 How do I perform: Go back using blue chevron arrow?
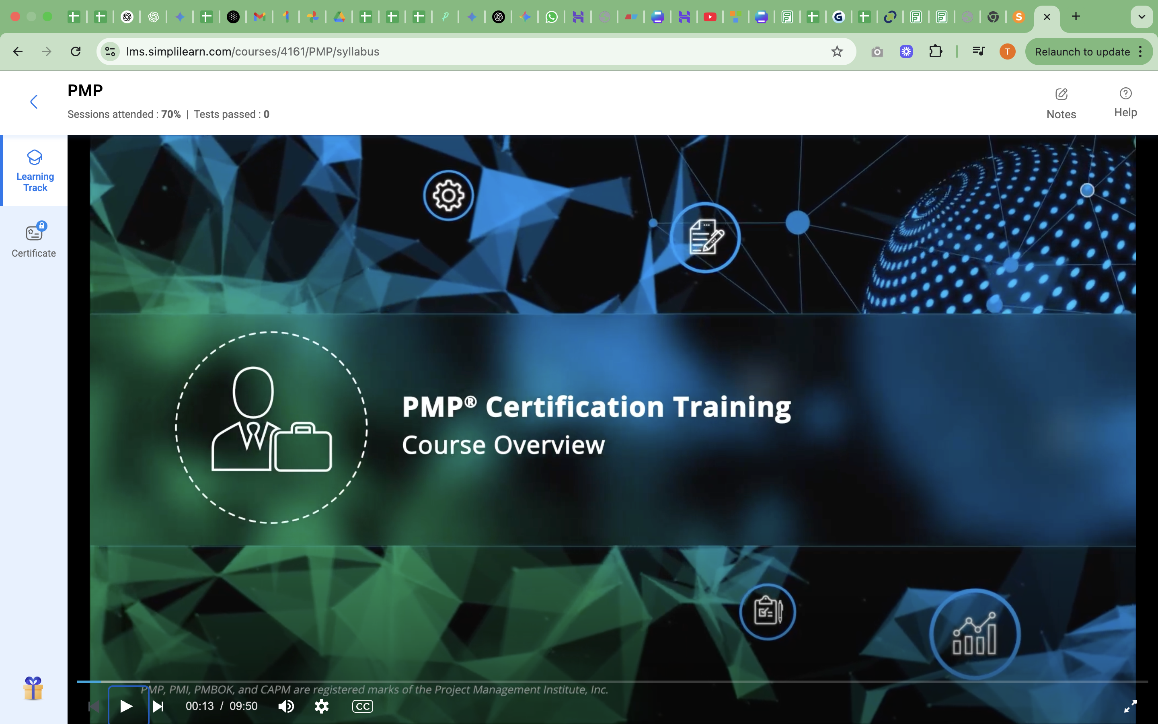pos(33,101)
